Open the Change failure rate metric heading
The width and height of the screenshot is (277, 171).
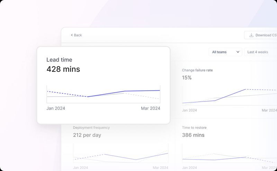(197, 70)
